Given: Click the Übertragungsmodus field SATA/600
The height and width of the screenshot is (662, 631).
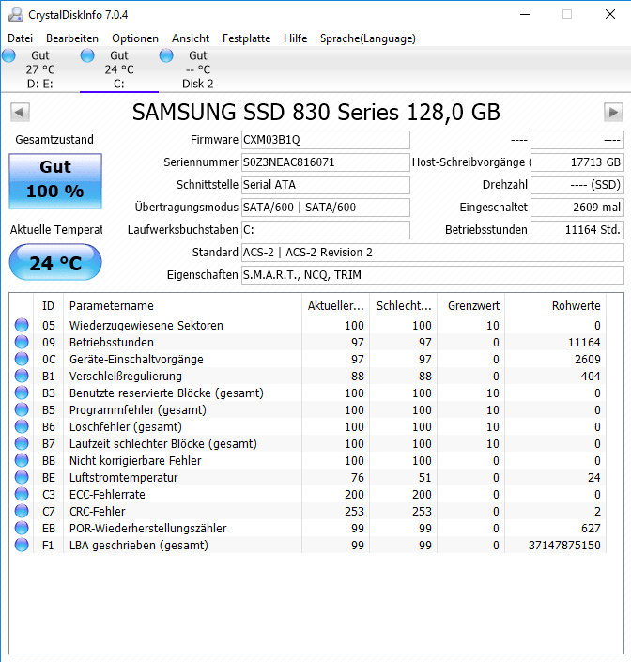Looking at the screenshot, I should click(326, 208).
